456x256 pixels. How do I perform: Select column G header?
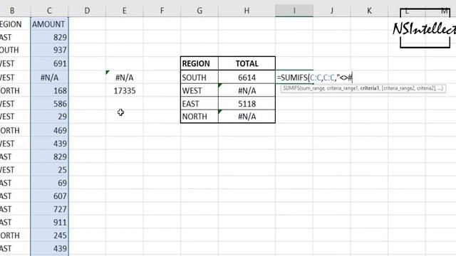click(199, 11)
